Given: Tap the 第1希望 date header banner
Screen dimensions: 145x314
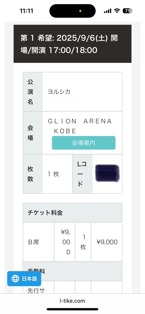Looking at the screenshot, I should (72, 44).
